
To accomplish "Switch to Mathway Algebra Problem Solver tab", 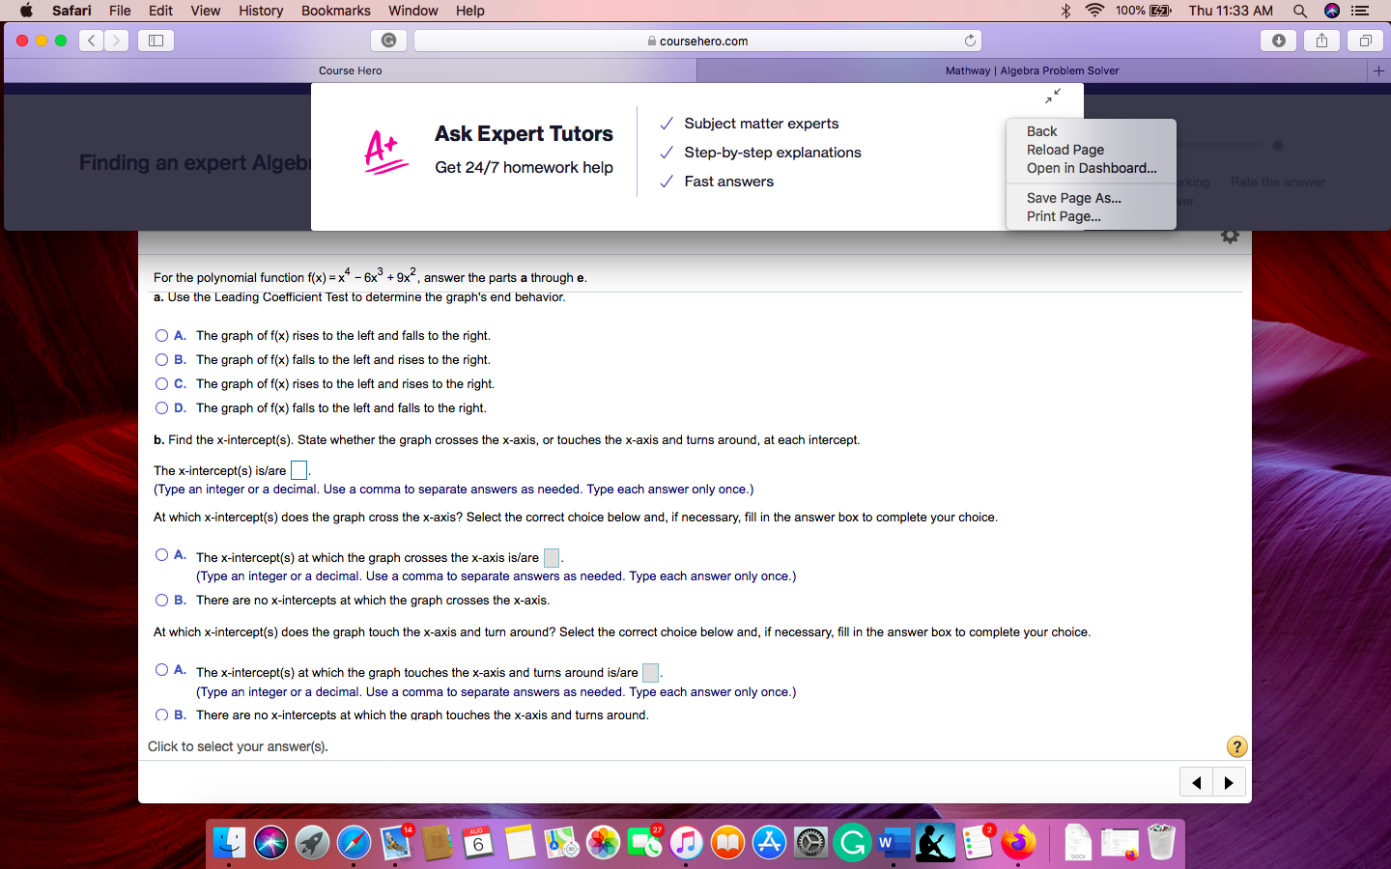I will pyautogui.click(x=1032, y=70).
